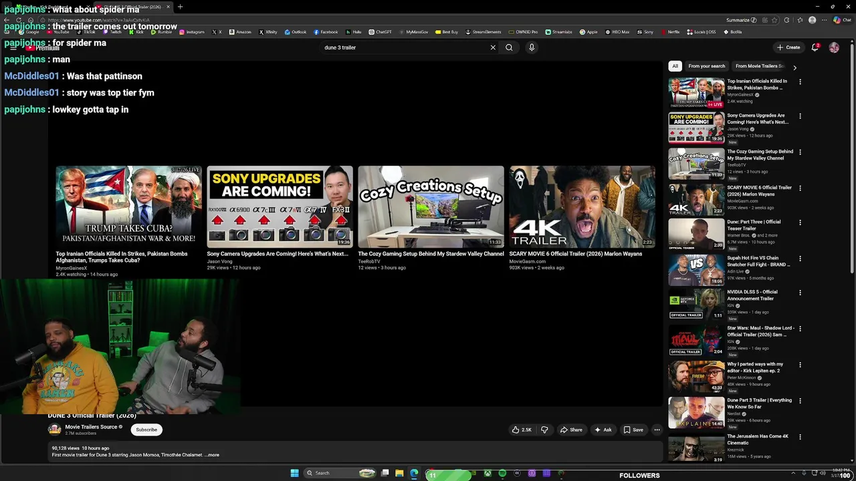Screen dimensions: 856x481
Task: Open more actions ellipsis under the video
Action: coord(657,430)
